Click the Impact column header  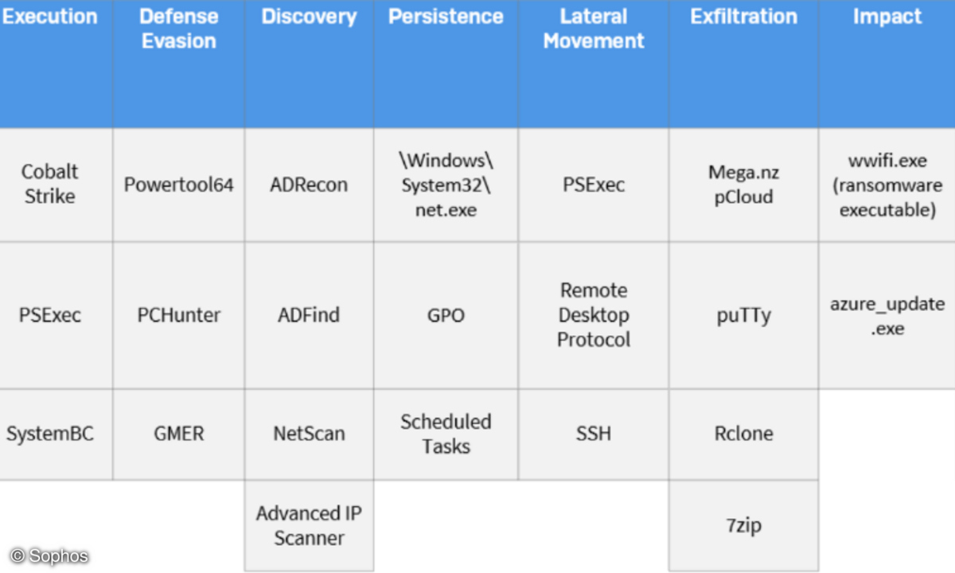point(887,17)
